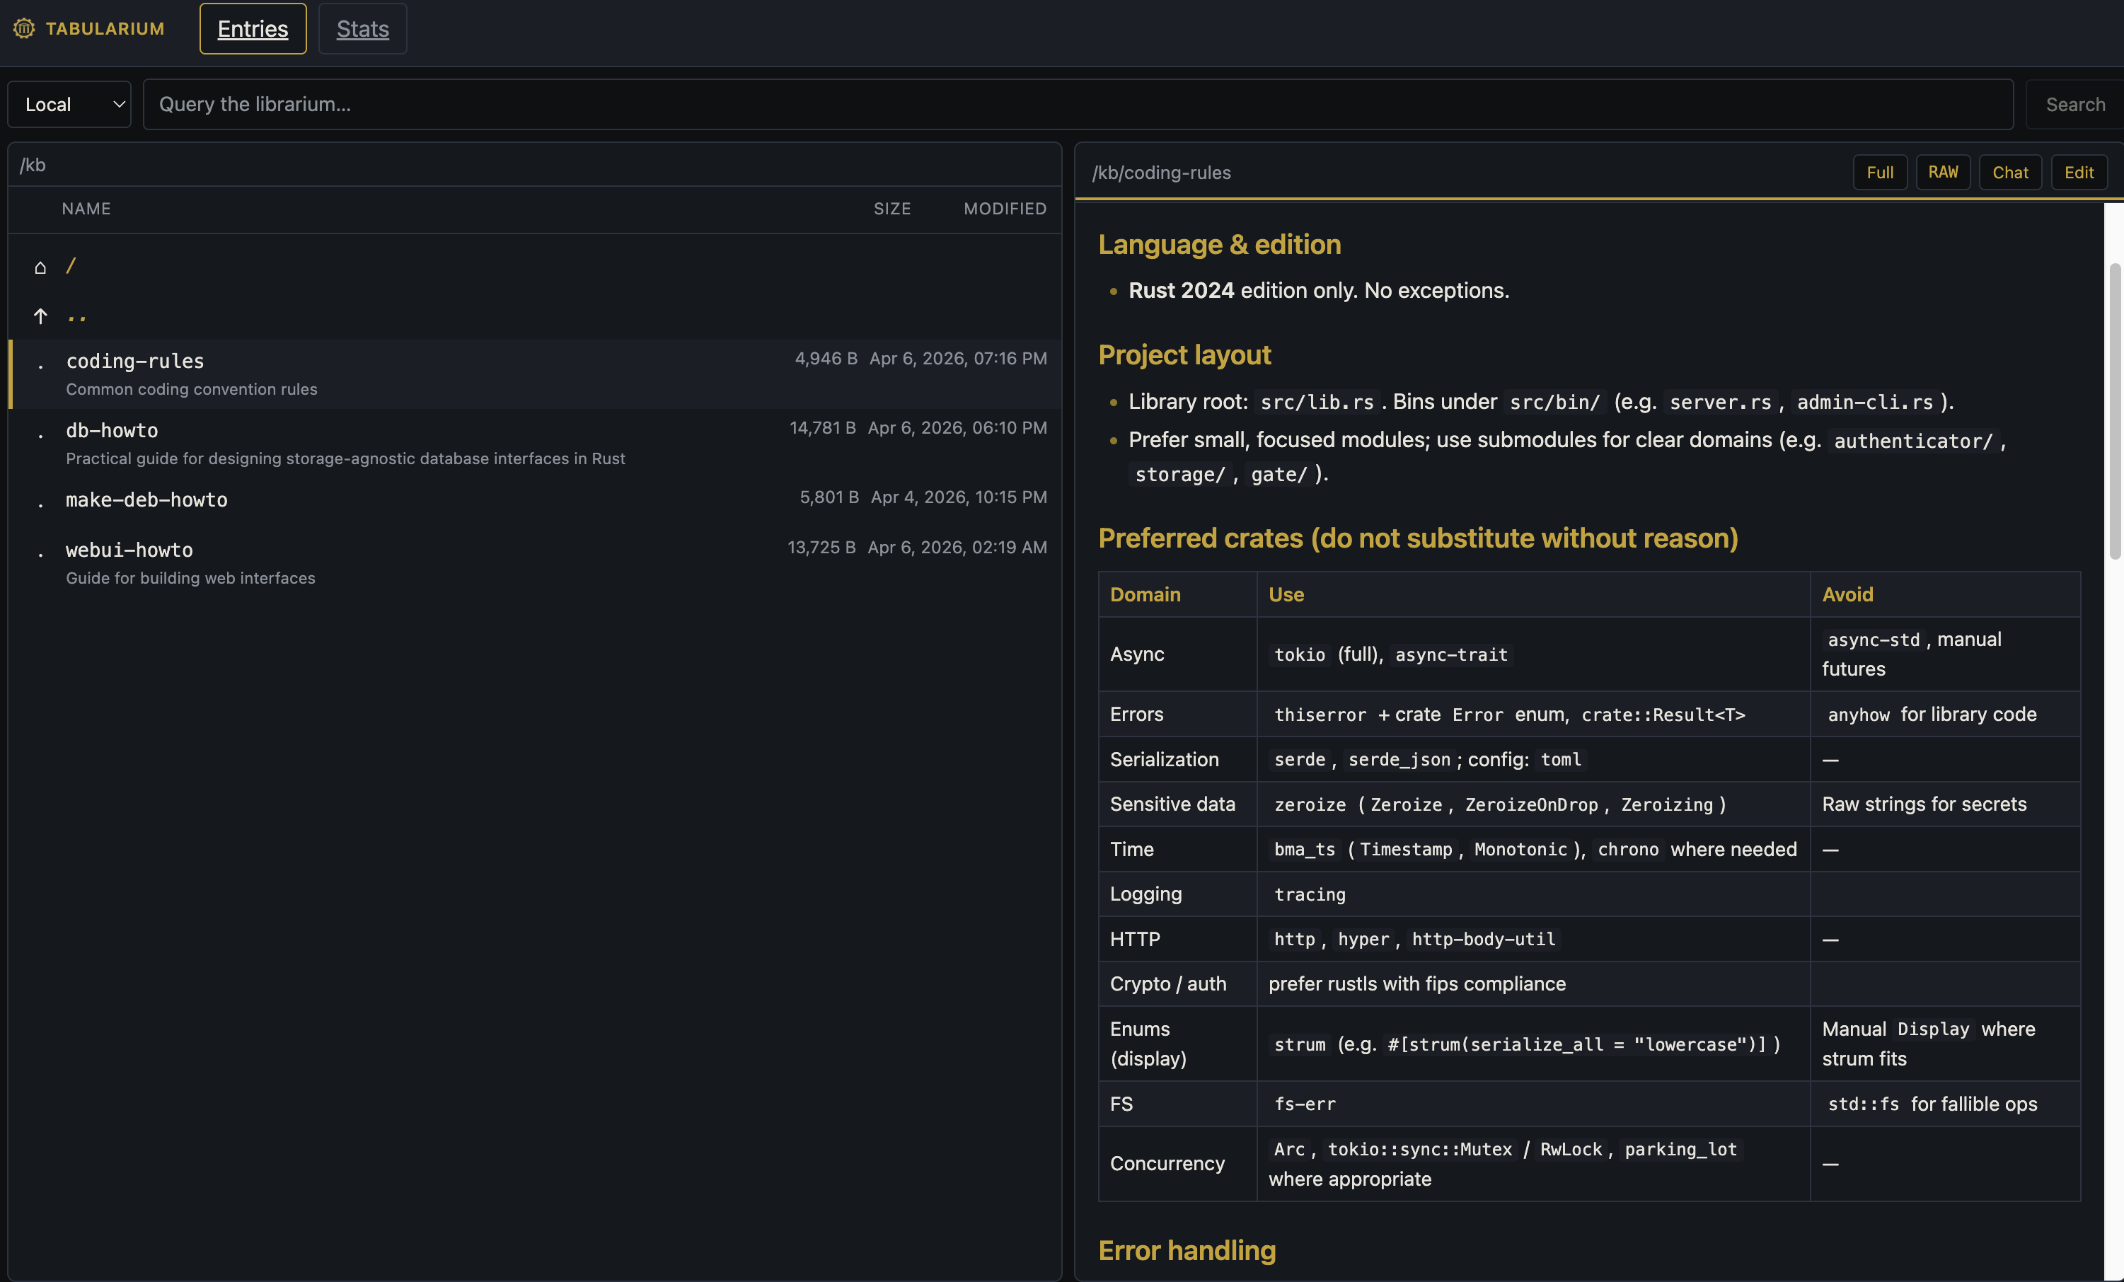The image size is (2124, 1282).
Task: Focus the Query the librarium field
Action: (1078, 104)
